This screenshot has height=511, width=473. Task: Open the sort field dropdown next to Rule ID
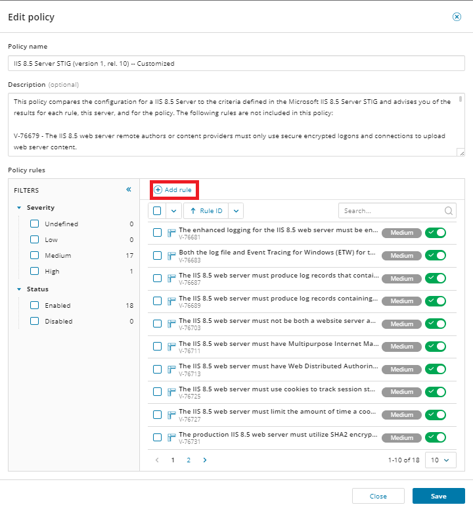(236, 211)
